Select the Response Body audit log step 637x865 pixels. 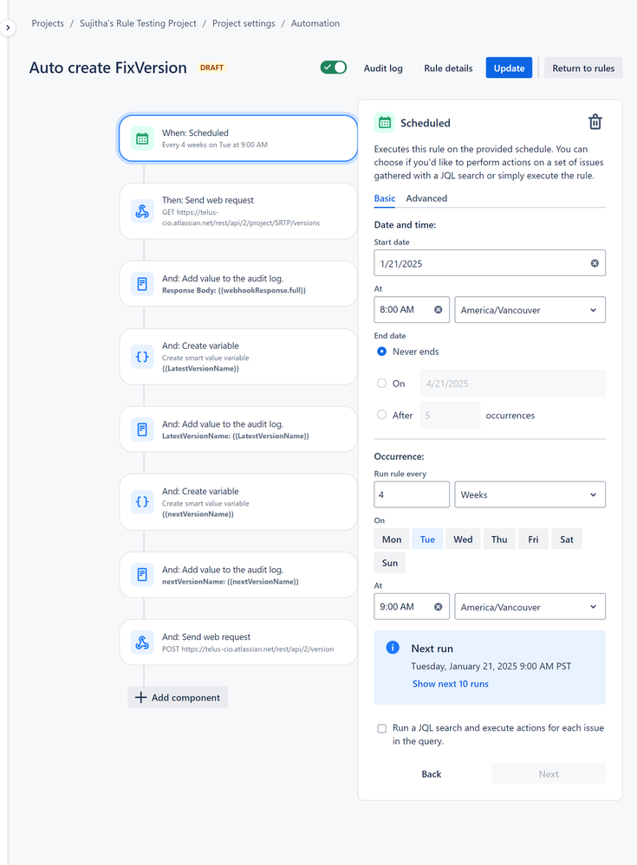tap(238, 284)
